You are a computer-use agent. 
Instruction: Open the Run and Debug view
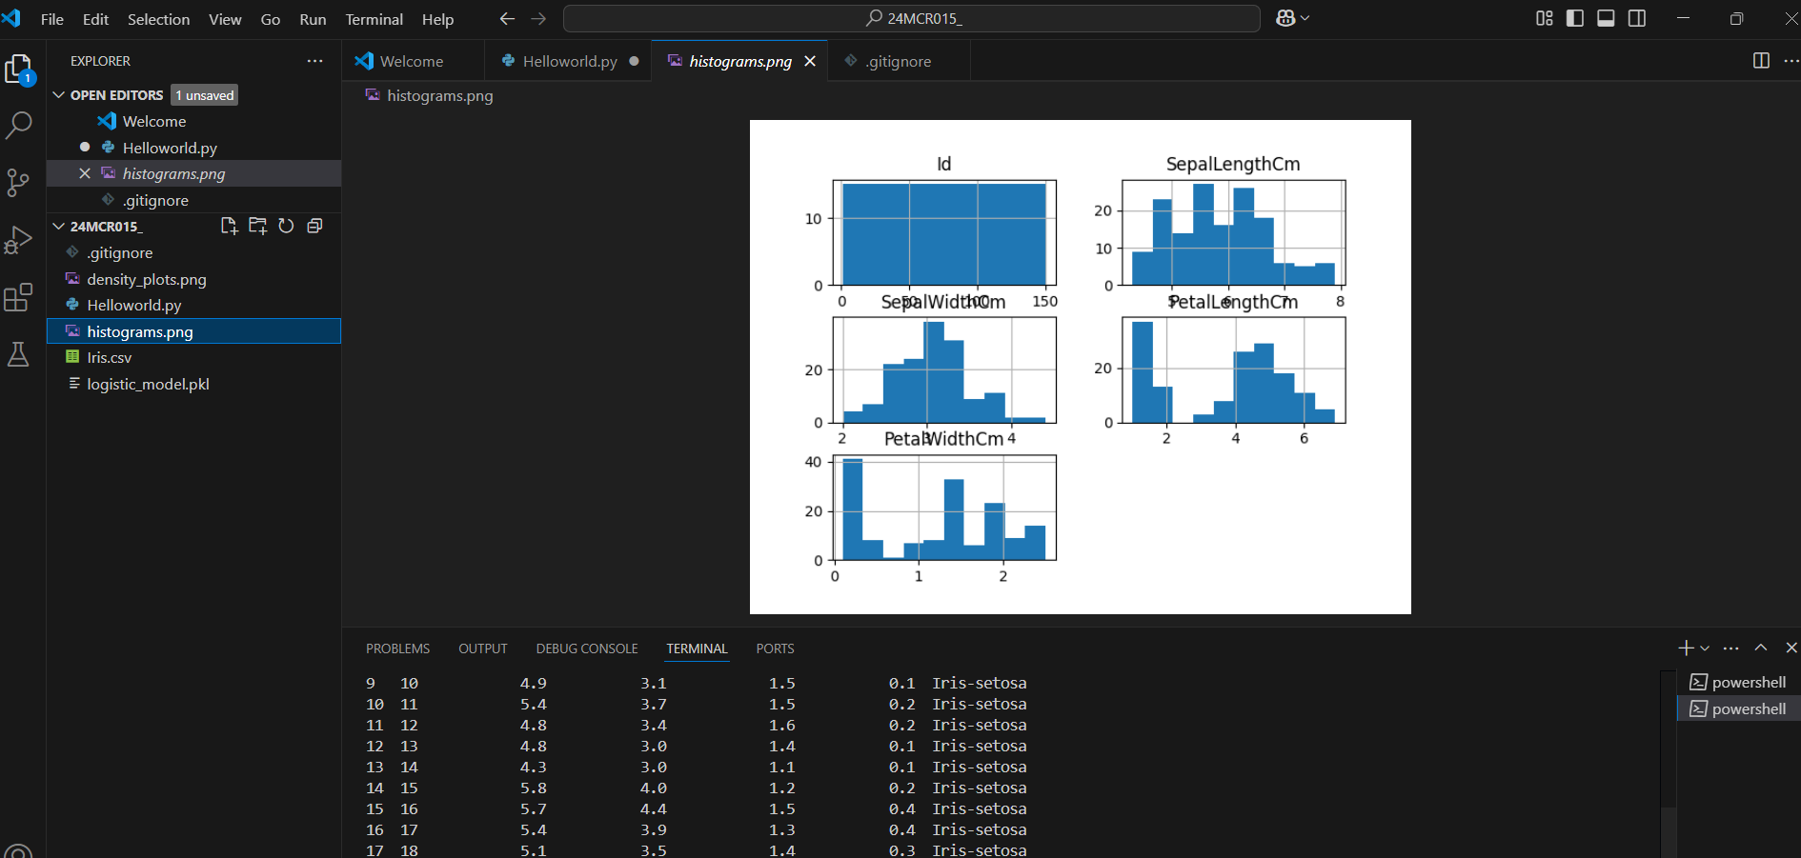tap(19, 240)
